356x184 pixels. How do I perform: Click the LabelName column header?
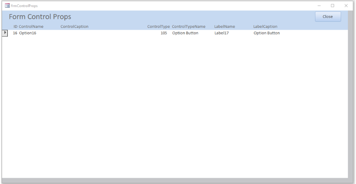coord(225,27)
